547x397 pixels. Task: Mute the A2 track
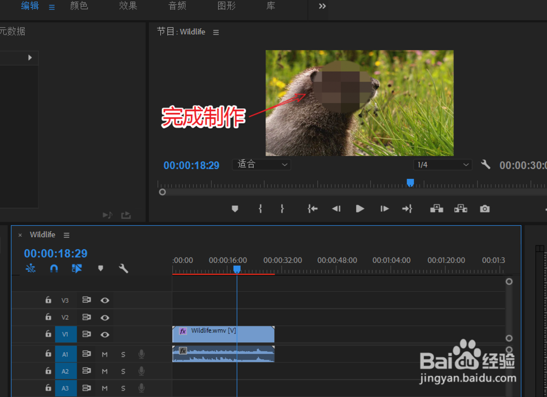point(104,371)
